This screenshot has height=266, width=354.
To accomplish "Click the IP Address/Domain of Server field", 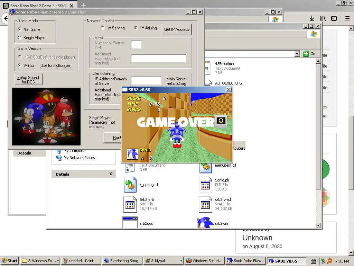I will click(146, 81).
